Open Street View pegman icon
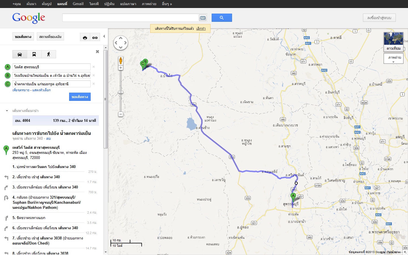The height and width of the screenshot is (255, 408). click(x=121, y=61)
